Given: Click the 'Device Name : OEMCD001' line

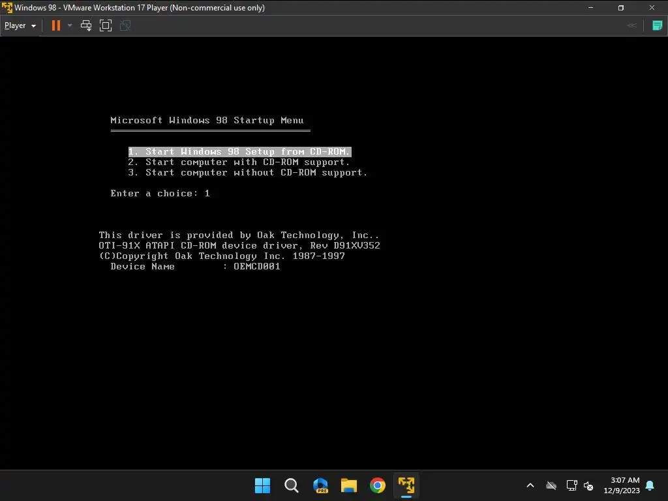Looking at the screenshot, I should (x=195, y=267).
